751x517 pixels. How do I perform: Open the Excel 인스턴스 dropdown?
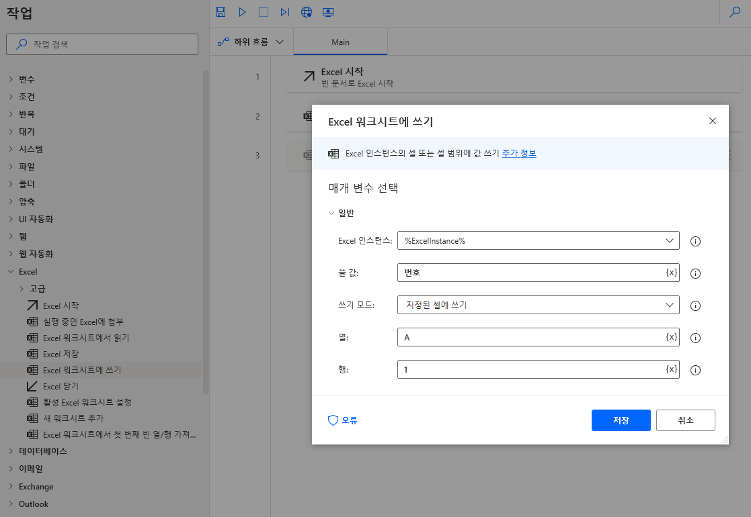[539, 240]
